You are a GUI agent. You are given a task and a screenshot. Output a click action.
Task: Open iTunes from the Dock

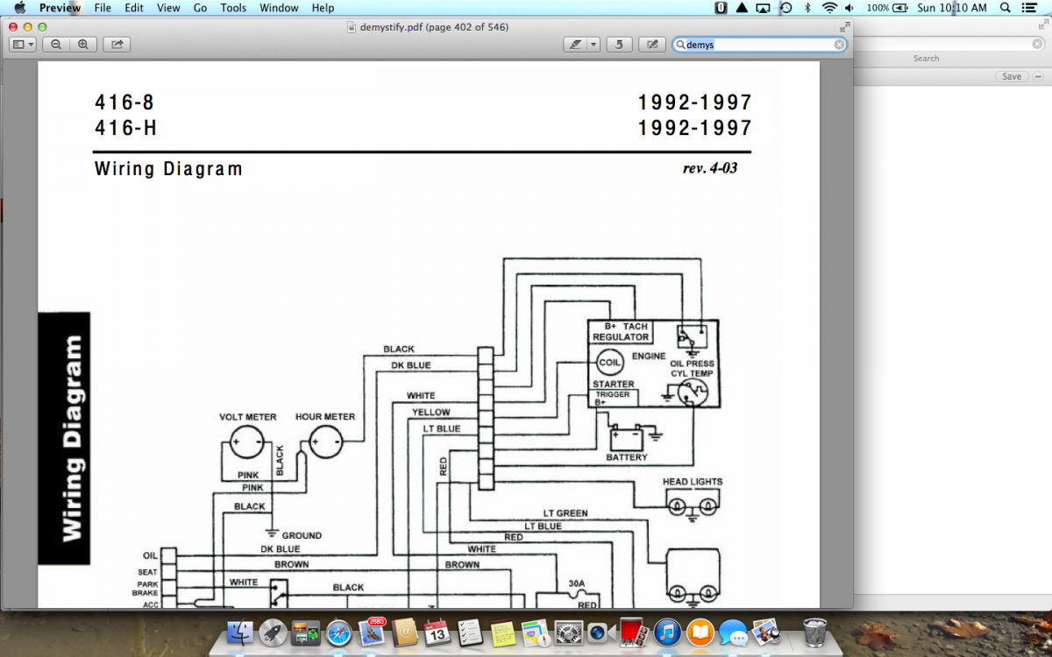click(666, 632)
